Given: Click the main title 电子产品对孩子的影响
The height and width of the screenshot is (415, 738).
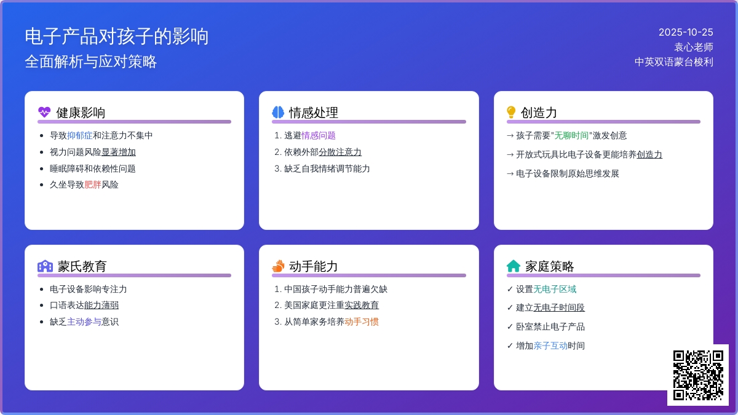Looking at the screenshot, I should (x=117, y=36).
